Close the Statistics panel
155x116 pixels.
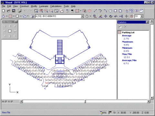coord(147,22)
